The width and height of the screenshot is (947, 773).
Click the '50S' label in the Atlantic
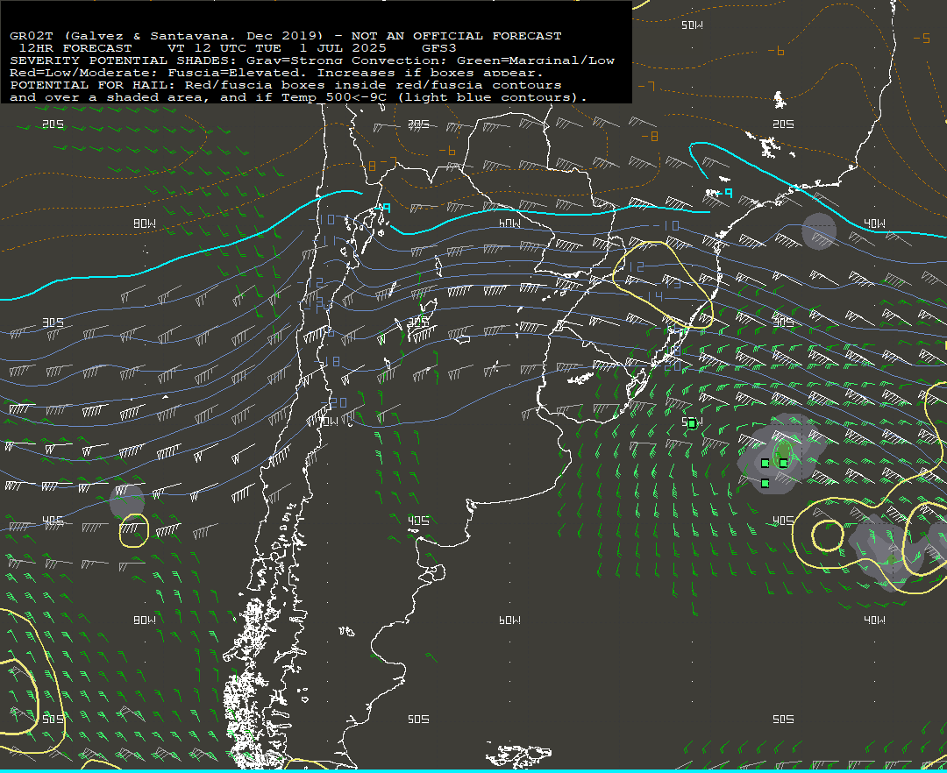pyautogui.click(x=783, y=720)
